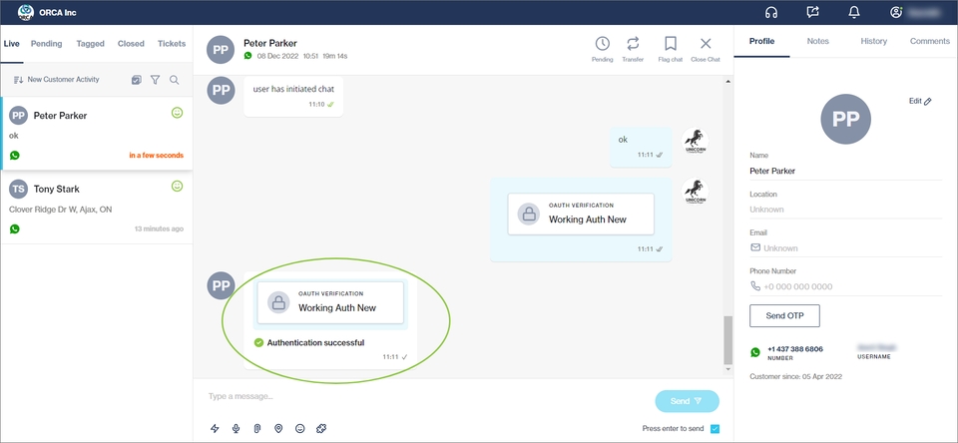
Task: Open the puzzle-piece integrations icon
Action: [x=321, y=428]
